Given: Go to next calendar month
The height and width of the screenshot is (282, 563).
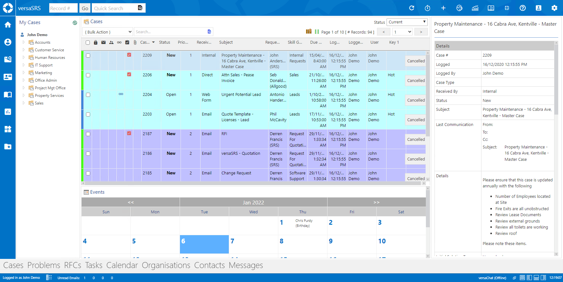Looking at the screenshot, I should 376,202.
